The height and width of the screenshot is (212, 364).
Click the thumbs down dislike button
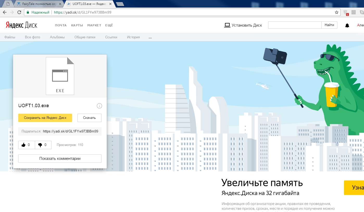click(x=43, y=145)
